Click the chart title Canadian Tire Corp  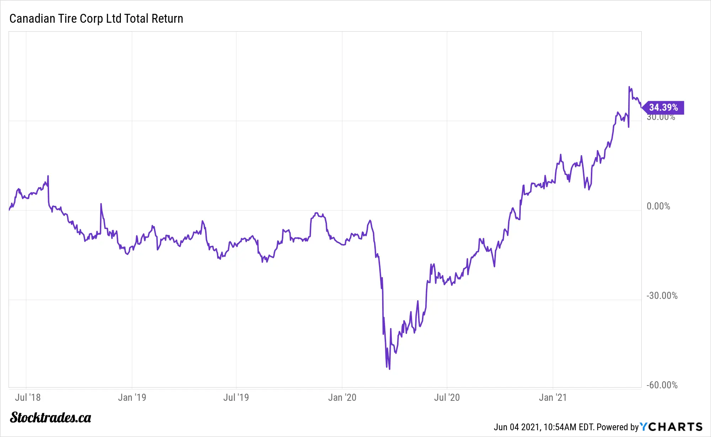tap(96, 18)
